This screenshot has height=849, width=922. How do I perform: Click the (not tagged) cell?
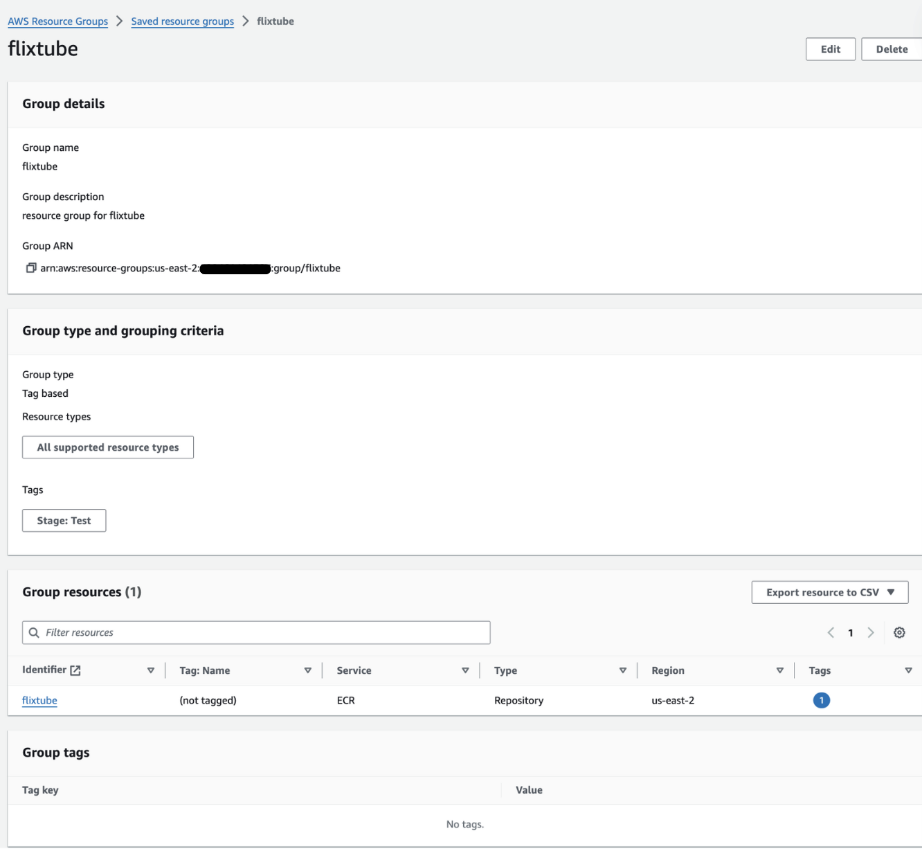pos(208,700)
